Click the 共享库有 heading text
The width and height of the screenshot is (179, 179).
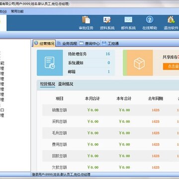coord(171,57)
